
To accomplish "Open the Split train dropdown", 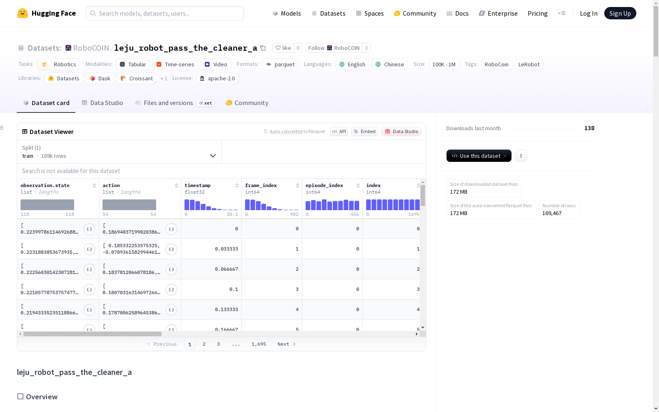I will pyautogui.click(x=119, y=152).
